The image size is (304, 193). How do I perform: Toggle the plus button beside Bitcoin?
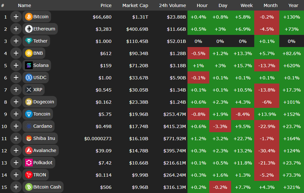[16, 17]
